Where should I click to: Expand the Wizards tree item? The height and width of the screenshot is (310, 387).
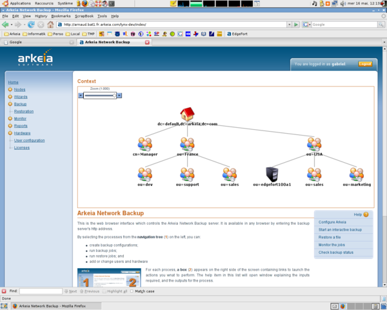coord(10,97)
